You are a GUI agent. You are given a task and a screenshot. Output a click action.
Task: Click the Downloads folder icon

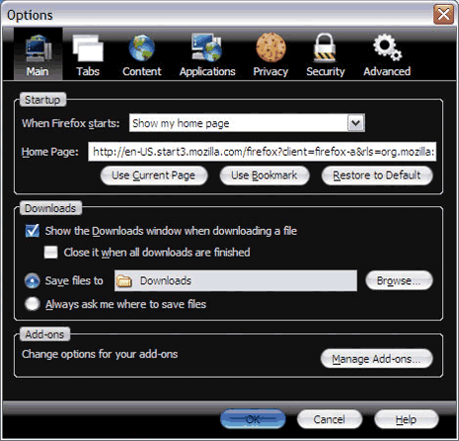point(124,281)
